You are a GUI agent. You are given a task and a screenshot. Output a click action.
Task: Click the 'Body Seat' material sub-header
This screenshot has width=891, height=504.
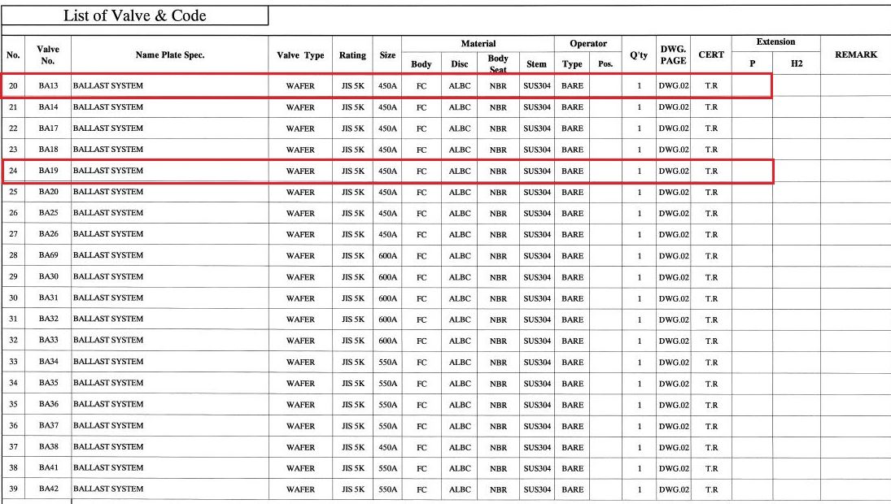coord(498,63)
